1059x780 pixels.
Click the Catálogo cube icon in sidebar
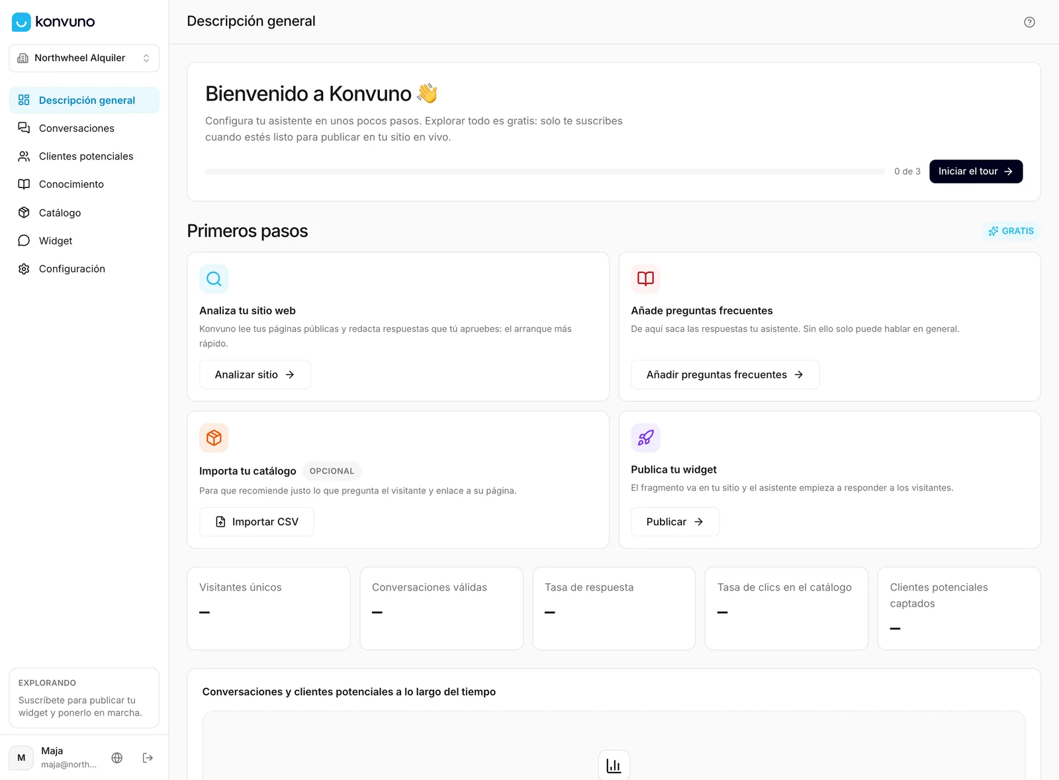tap(24, 213)
